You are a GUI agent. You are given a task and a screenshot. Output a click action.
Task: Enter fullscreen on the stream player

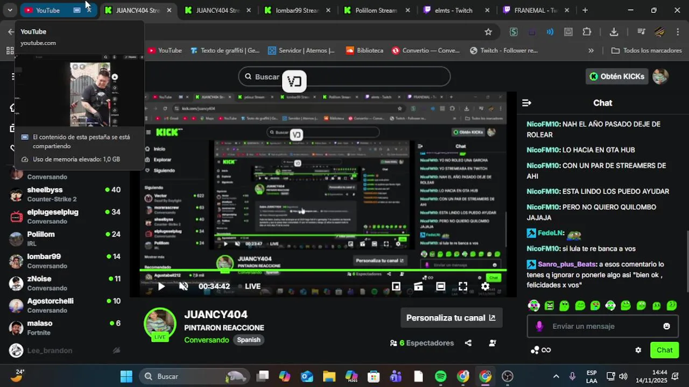pyautogui.click(x=463, y=286)
